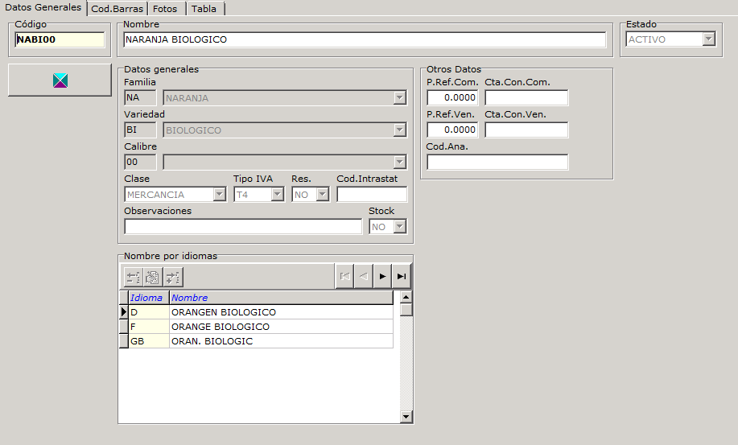Viewport: 738px width, 445px height.
Task: Click the Observaciones text field
Action: tap(243, 227)
